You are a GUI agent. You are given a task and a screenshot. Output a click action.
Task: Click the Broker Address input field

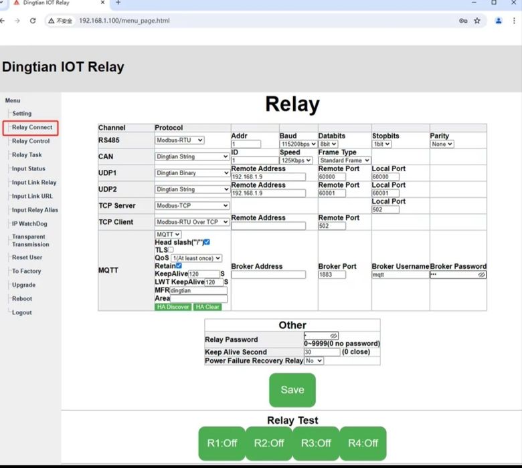pyautogui.click(x=268, y=275)
